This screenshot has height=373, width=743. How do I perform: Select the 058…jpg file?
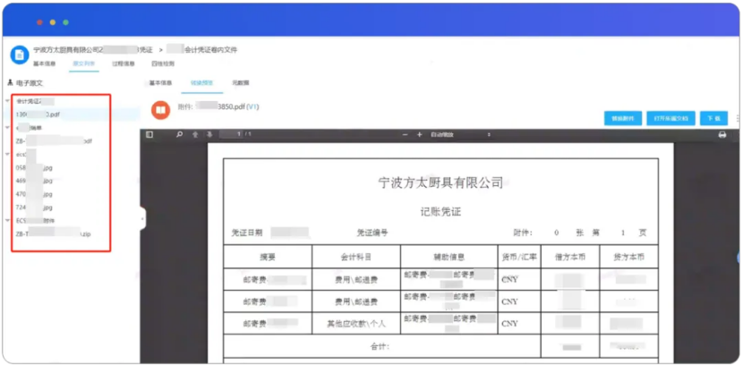34,167
